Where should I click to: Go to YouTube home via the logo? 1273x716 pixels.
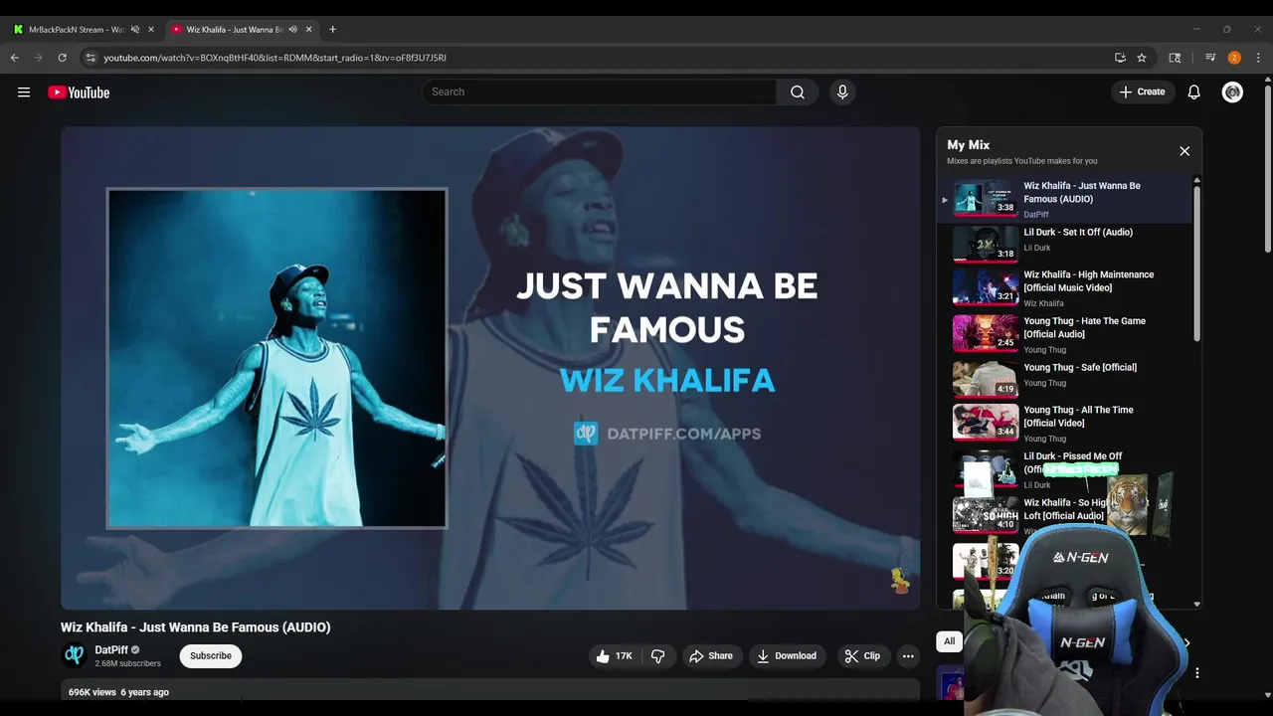pyautogui.click(x=79, y=92)
